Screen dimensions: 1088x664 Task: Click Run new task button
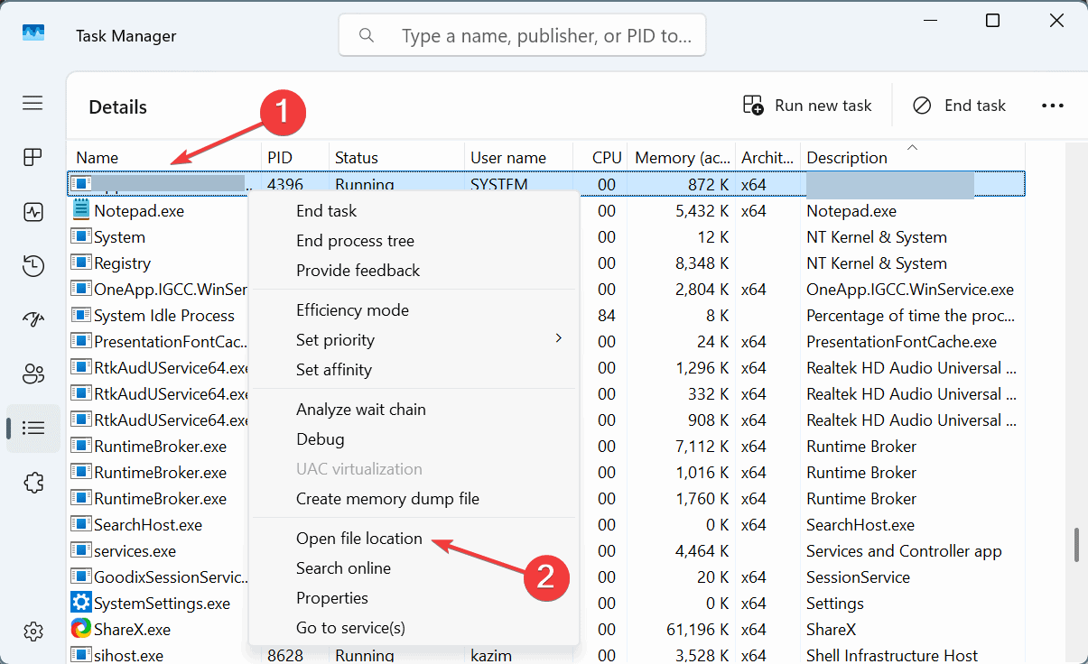click(x=807, y=106)
